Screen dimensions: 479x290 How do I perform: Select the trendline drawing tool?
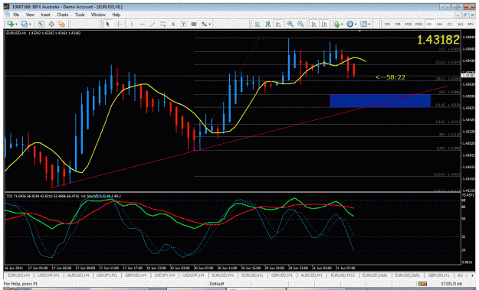pyautogui.click(x=153, y=24)
